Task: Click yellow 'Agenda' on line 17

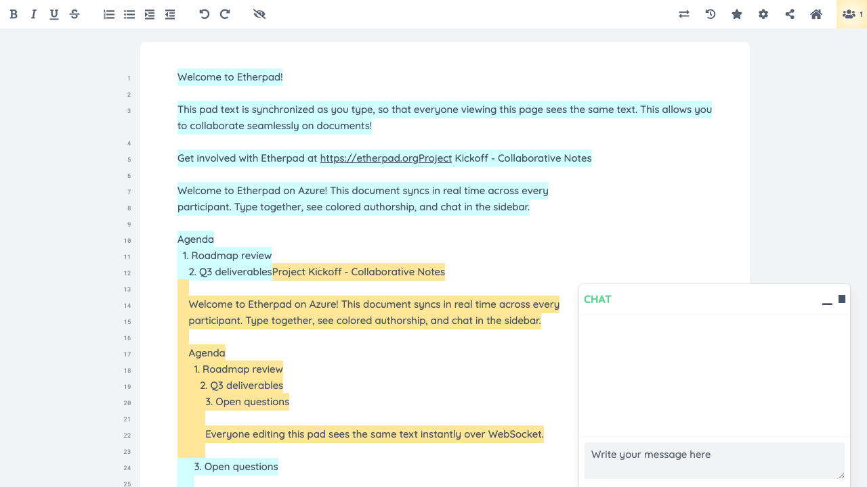Action: point(207,353)
